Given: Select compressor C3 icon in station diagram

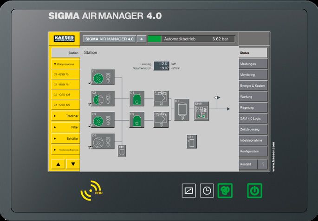Looking at the screenshot, I should coord(103,120).
